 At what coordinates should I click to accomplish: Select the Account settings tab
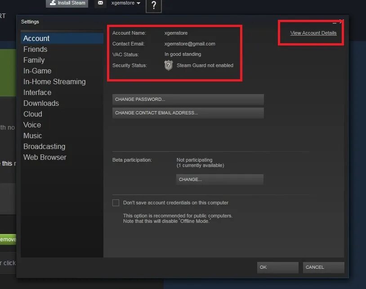(62, 38)
